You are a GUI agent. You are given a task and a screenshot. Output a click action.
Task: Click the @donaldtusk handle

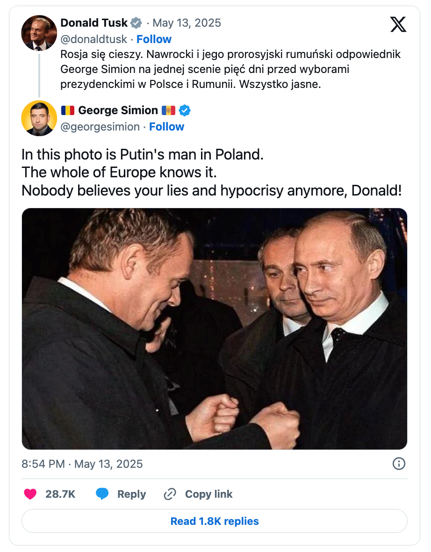click(x=93, y=39)
